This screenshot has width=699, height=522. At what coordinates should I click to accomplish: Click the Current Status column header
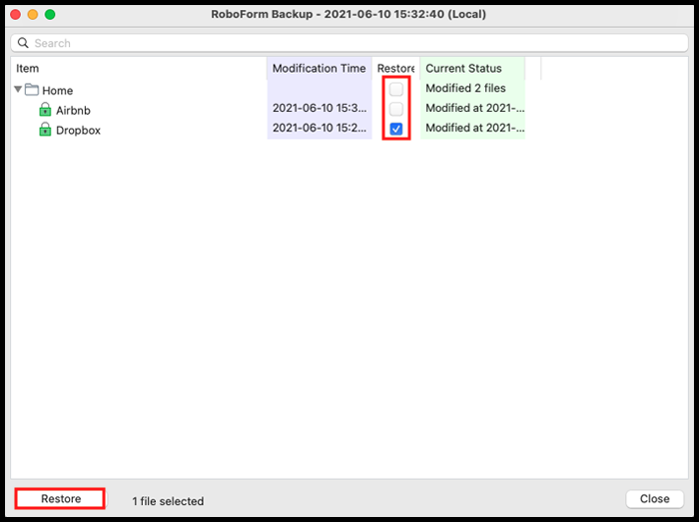pos(472,68)
